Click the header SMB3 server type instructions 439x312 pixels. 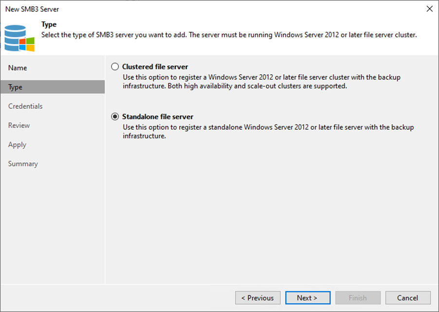pos(229,35)
